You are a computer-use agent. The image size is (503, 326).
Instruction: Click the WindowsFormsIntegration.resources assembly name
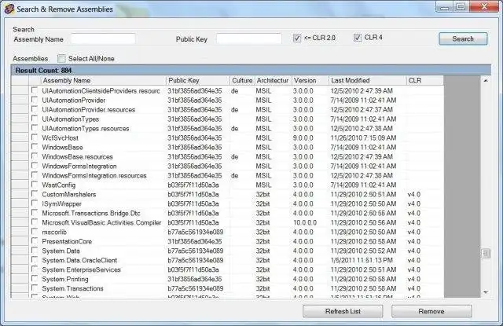pos(94,176)
